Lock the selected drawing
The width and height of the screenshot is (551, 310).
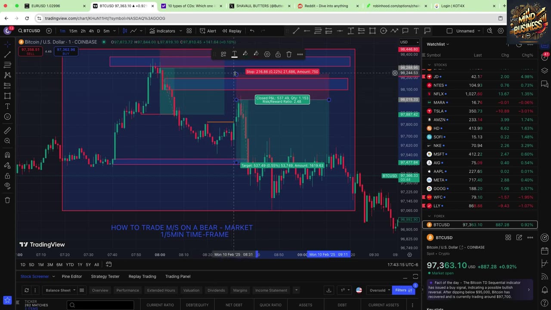pyautogui.click(x=278, y=54)
